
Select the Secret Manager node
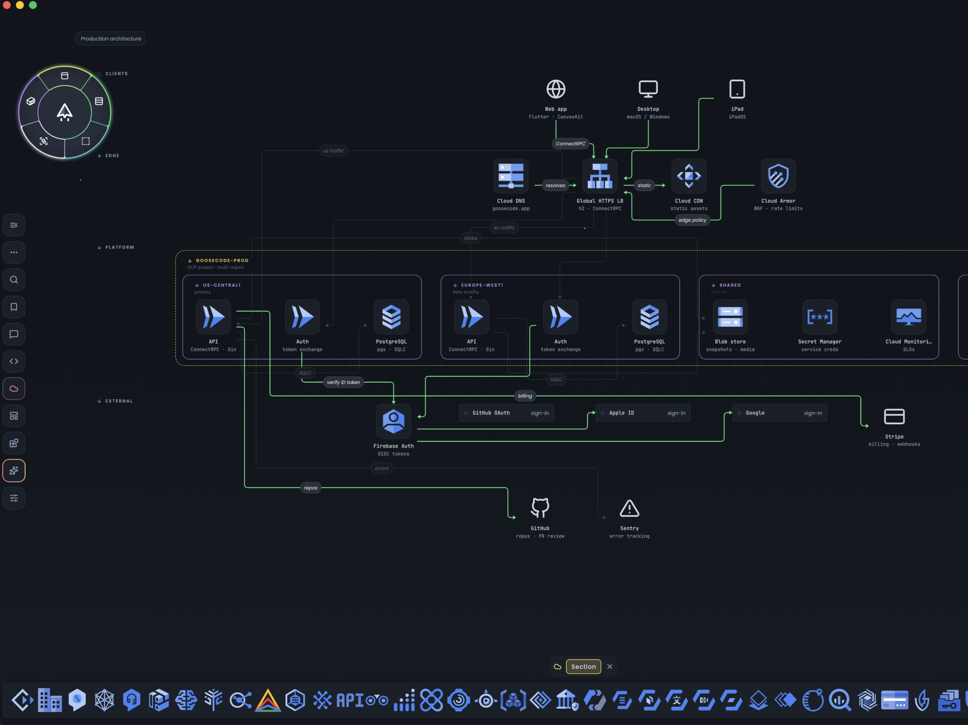coord(820,326)
